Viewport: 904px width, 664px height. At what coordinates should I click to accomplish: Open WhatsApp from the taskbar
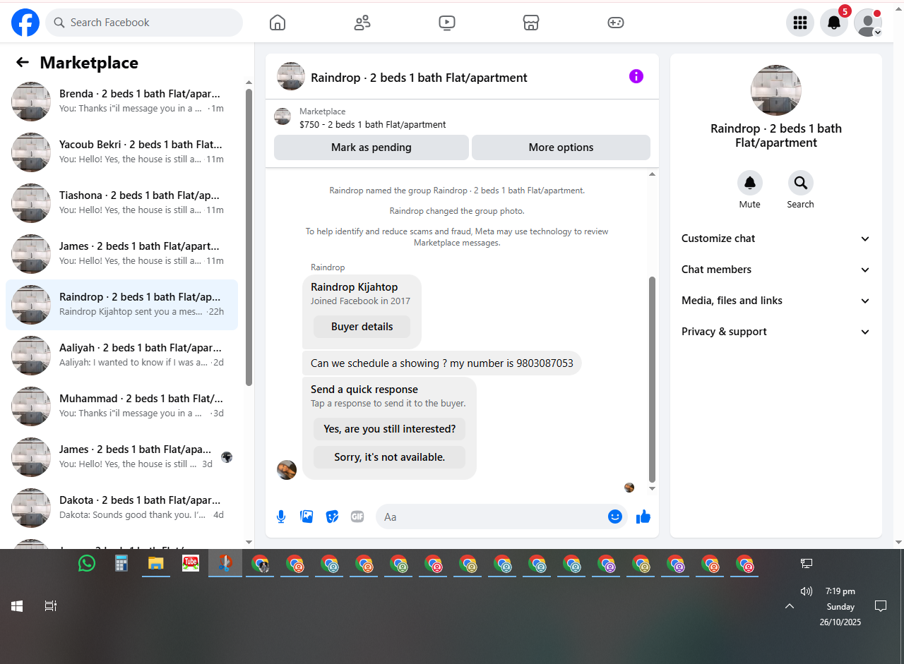point(87,563)
